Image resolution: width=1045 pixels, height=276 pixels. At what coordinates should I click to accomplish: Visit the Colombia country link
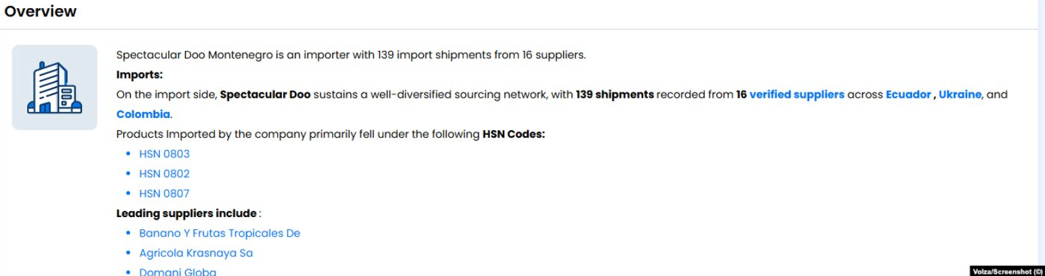143,115
